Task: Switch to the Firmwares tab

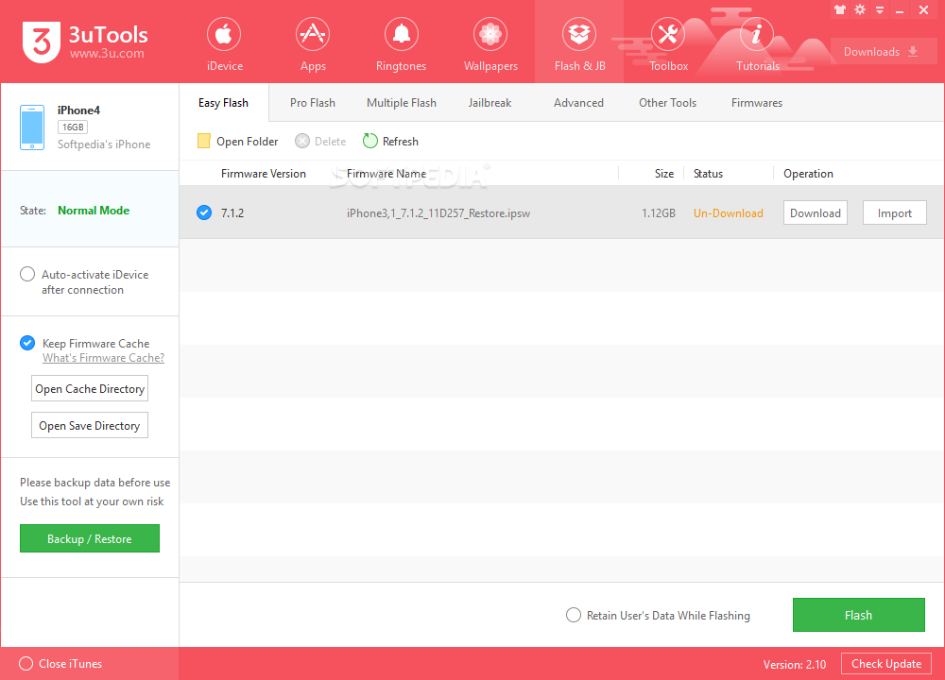Action: click(756, 103)
